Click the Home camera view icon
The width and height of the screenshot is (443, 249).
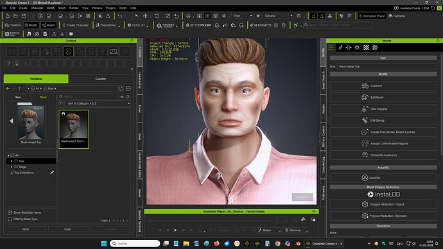pos(188,16)
